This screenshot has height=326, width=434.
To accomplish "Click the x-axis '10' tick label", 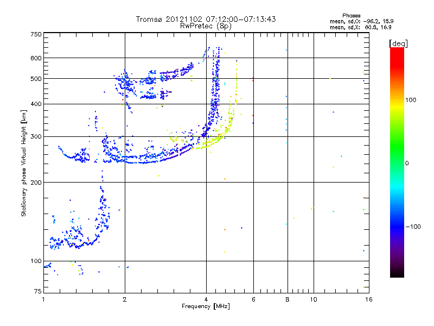I will point(314,299).
